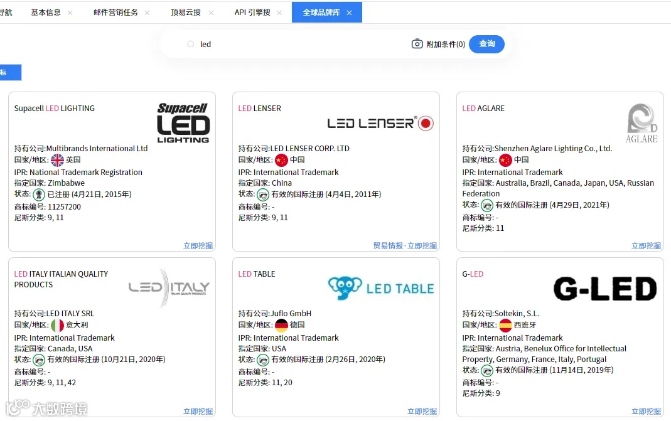Click 指定国家: Zimbabwe text
Screen dimensions: 671x421
tap(50, 183)
